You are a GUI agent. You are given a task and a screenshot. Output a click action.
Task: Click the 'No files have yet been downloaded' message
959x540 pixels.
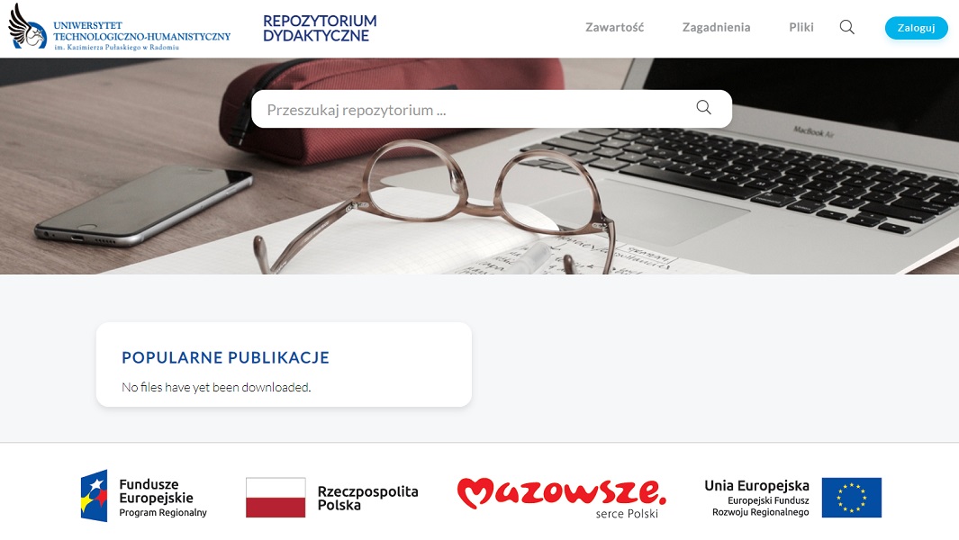pyautogui.click(x=216, y=387)
